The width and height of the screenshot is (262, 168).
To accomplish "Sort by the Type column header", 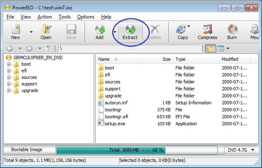I will 196,59.
